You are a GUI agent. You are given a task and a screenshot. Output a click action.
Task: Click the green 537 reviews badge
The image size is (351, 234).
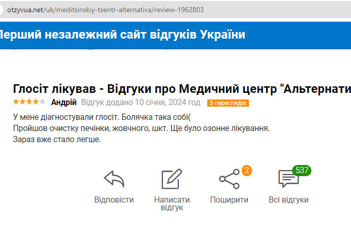click(x=302, y=170)
